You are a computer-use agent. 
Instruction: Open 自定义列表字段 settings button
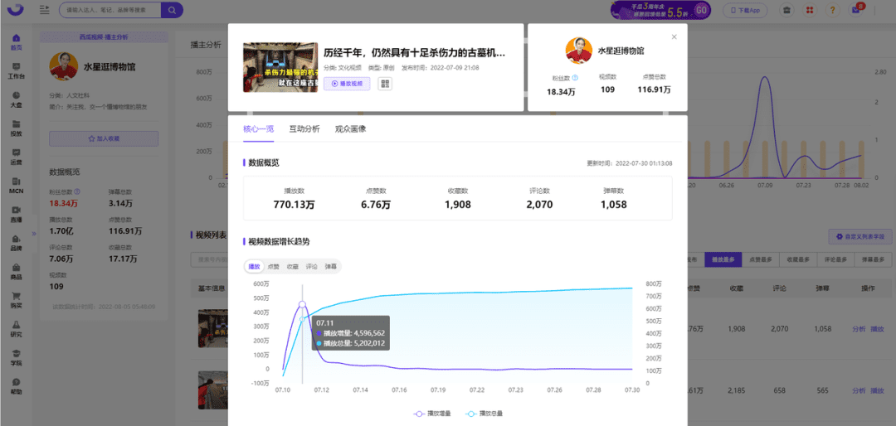tap(860, 236)
